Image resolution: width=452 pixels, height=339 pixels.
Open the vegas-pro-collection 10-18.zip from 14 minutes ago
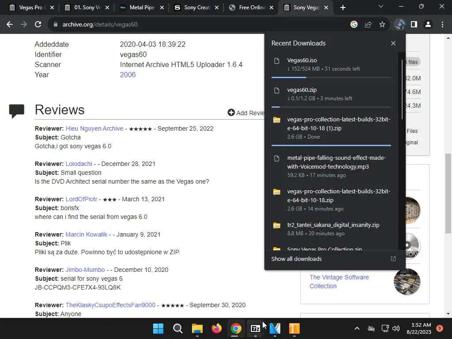[x=331, y=200]
